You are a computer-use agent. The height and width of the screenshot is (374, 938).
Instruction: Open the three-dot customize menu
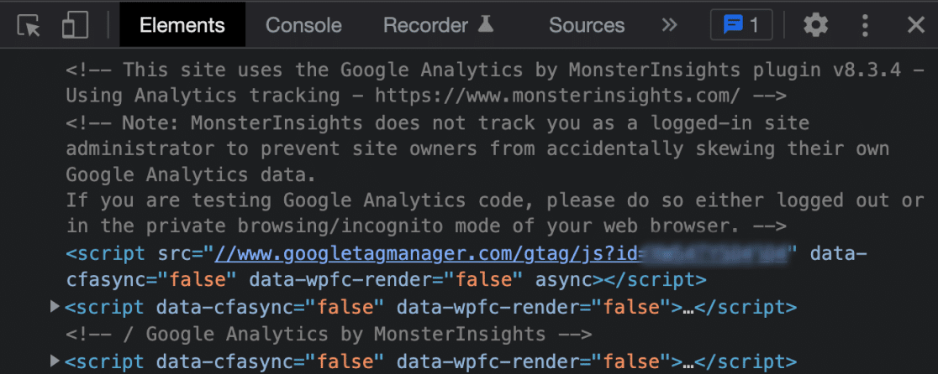[865, 25]
